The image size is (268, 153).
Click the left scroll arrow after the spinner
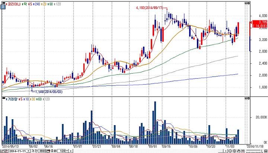tap(71, 151)
